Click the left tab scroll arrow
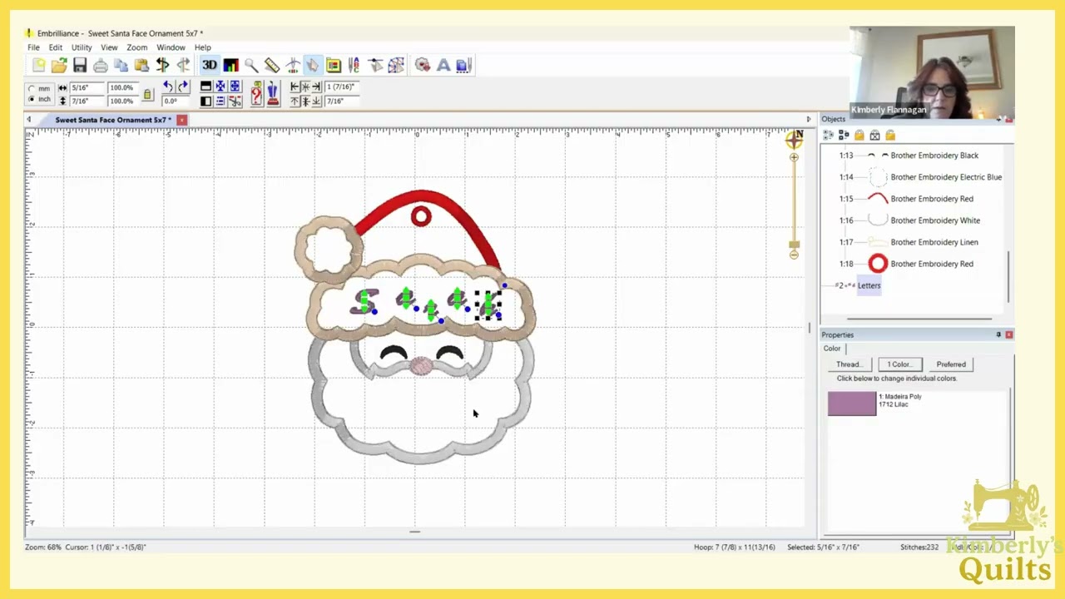 tap(28, 120)
